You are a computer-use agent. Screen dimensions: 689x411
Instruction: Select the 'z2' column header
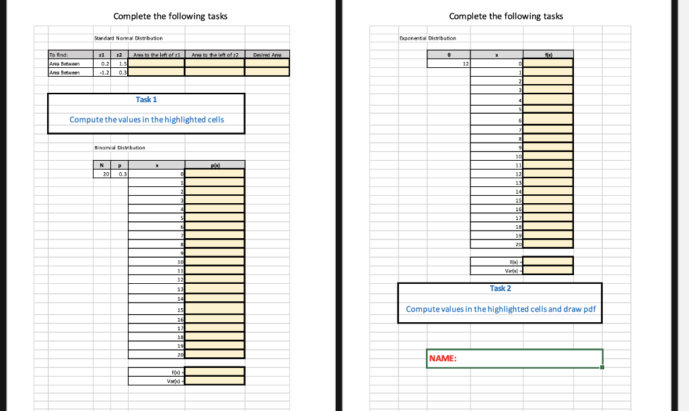[x=119, y=55]
